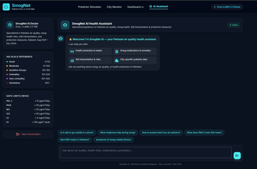
Task: Click the SmogNet cloud logo icon
Action: [6, 7]
